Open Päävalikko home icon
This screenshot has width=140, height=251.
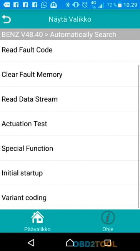[37, 217]
